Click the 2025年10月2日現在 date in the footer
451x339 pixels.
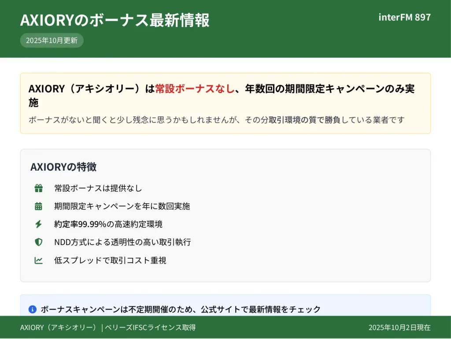click(399, 328)
